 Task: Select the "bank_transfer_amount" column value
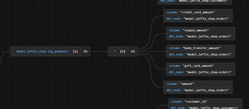click(x=202, y=48)
